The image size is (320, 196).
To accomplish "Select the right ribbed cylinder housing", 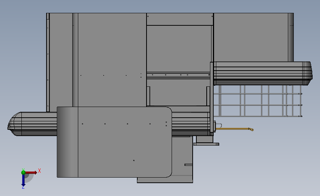I will [263, 74].
